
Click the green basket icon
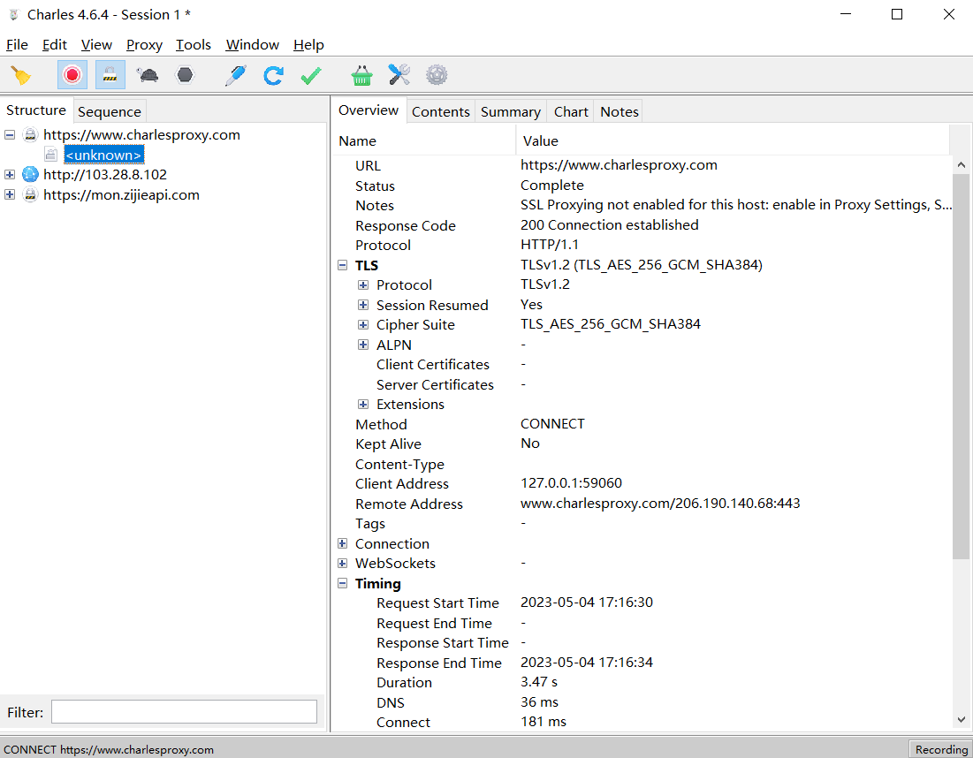coord(361,75)
